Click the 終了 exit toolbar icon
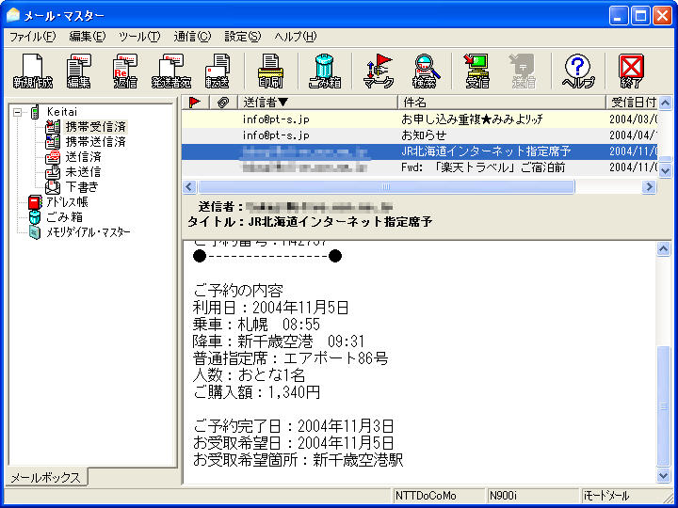This screenshot has height=508, width=678. (631, 71)
